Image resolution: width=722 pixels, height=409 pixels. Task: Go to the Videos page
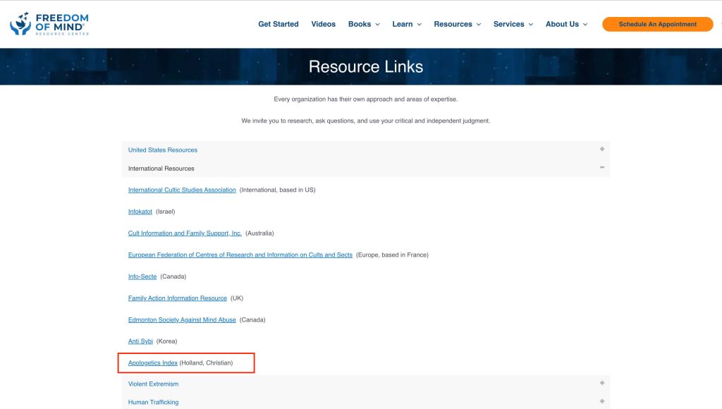tap(323, 24)
